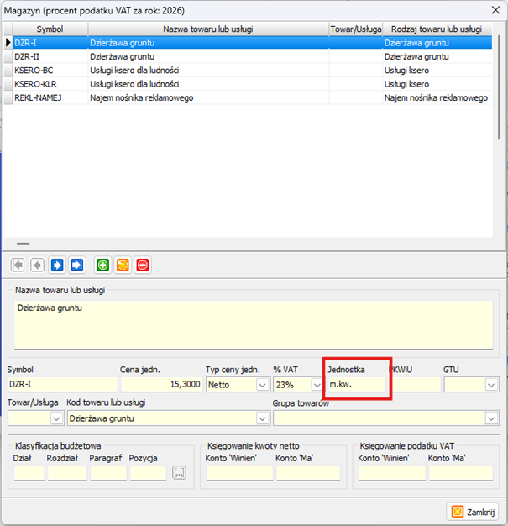Click the Cena jedn. price field
The image size is (508, 526).
point(161,385)
